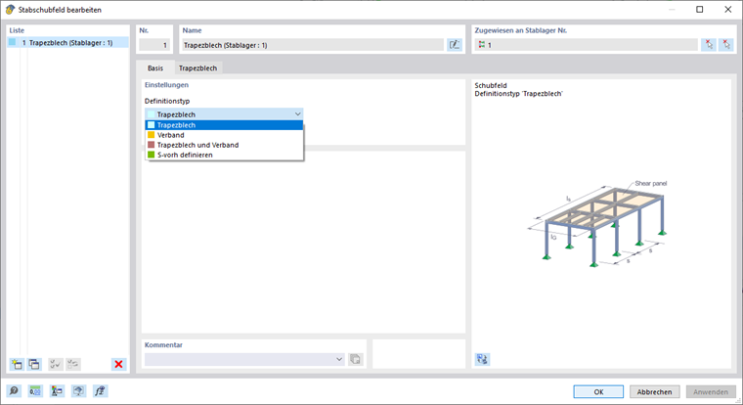Click the Zugewiesen an Stablager Nr. field

click(x=587, y=45)
